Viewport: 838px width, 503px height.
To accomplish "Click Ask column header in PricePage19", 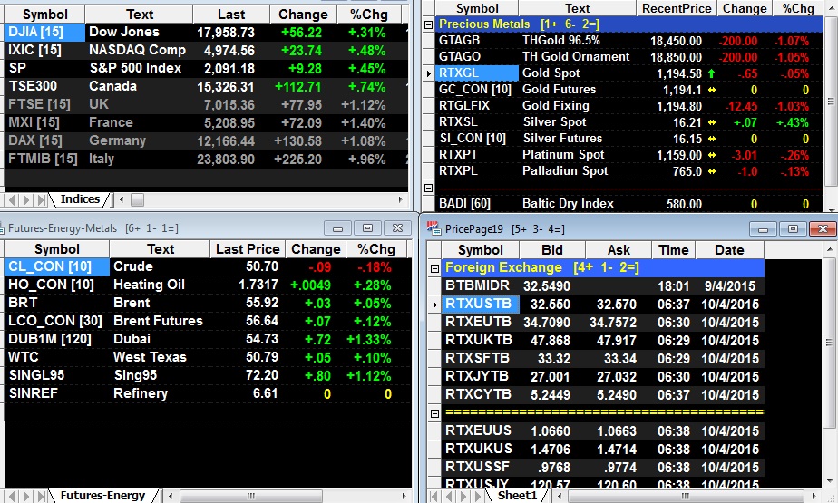I will [619, 250].
